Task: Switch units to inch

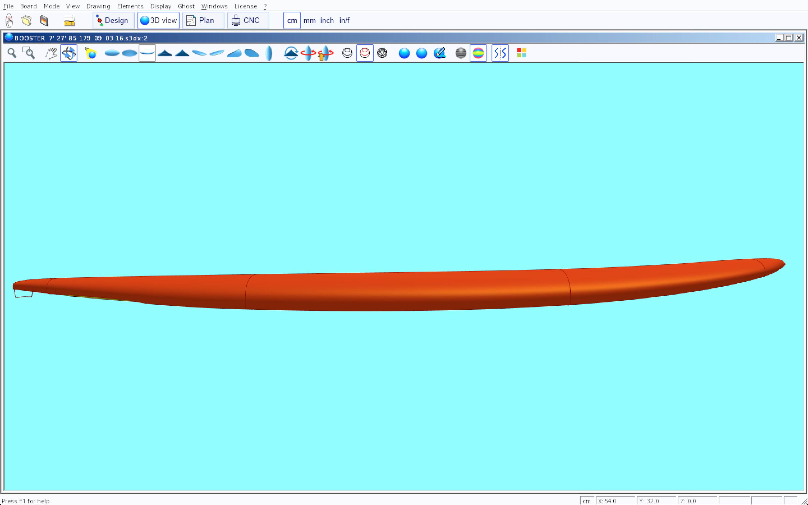Action: [327, 21]
